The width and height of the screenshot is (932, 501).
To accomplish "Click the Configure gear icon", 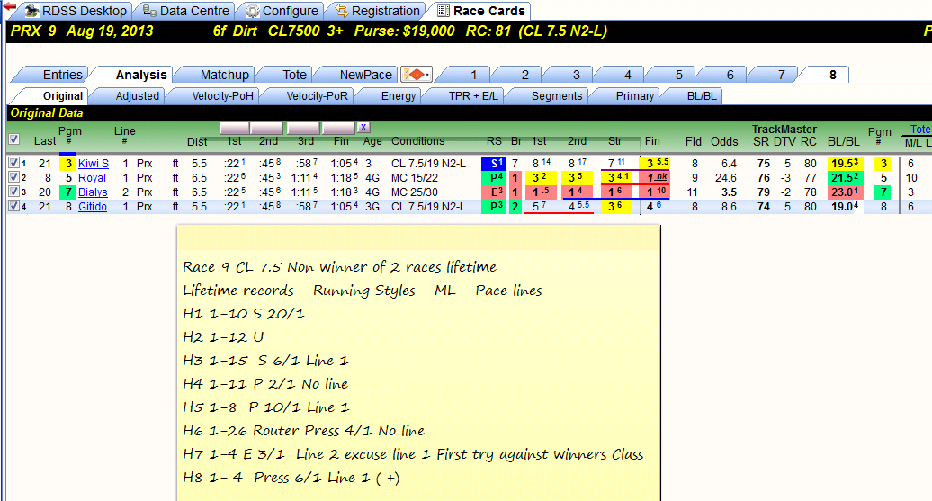I will pos(253,11).
